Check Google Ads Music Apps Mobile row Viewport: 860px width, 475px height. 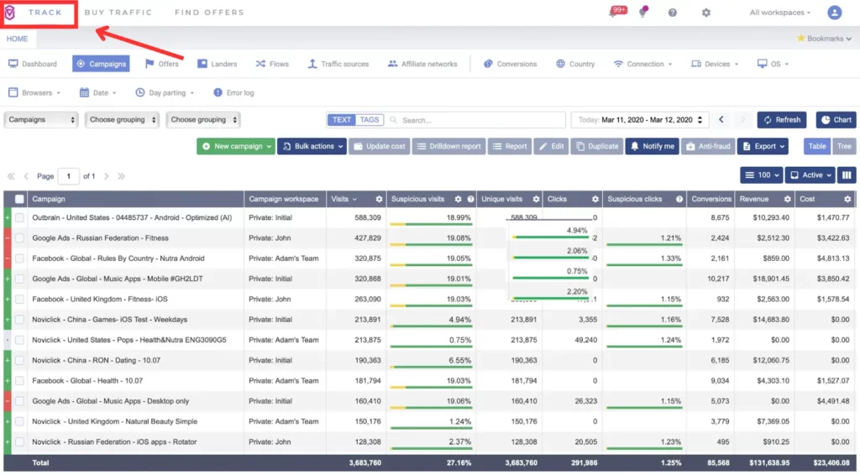point(20,279)
